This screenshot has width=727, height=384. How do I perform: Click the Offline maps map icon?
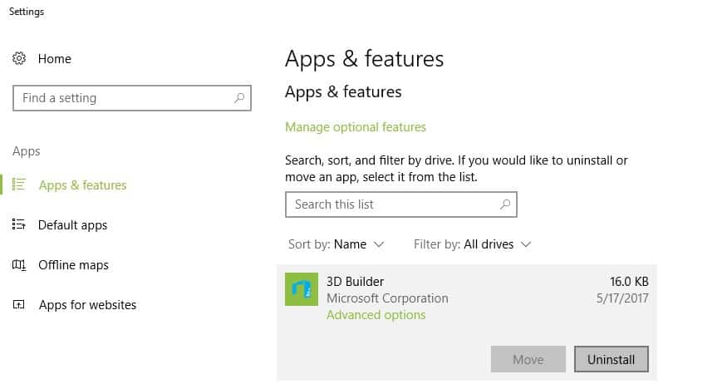[19, 265]
